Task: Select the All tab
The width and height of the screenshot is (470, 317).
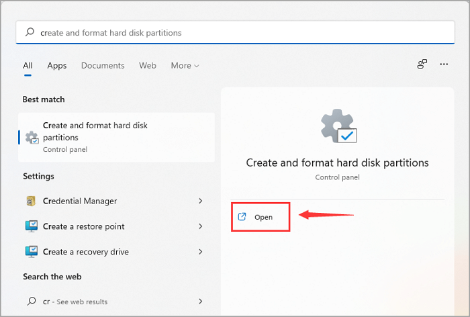Action: [x=28, y=66]
